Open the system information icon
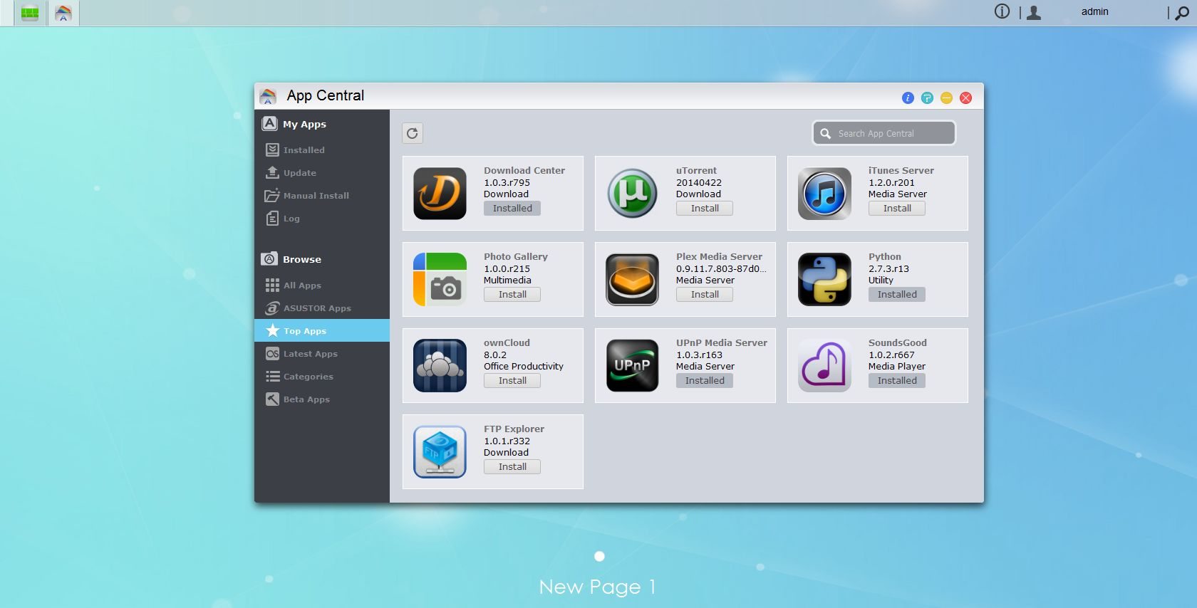 (1002, 11)
